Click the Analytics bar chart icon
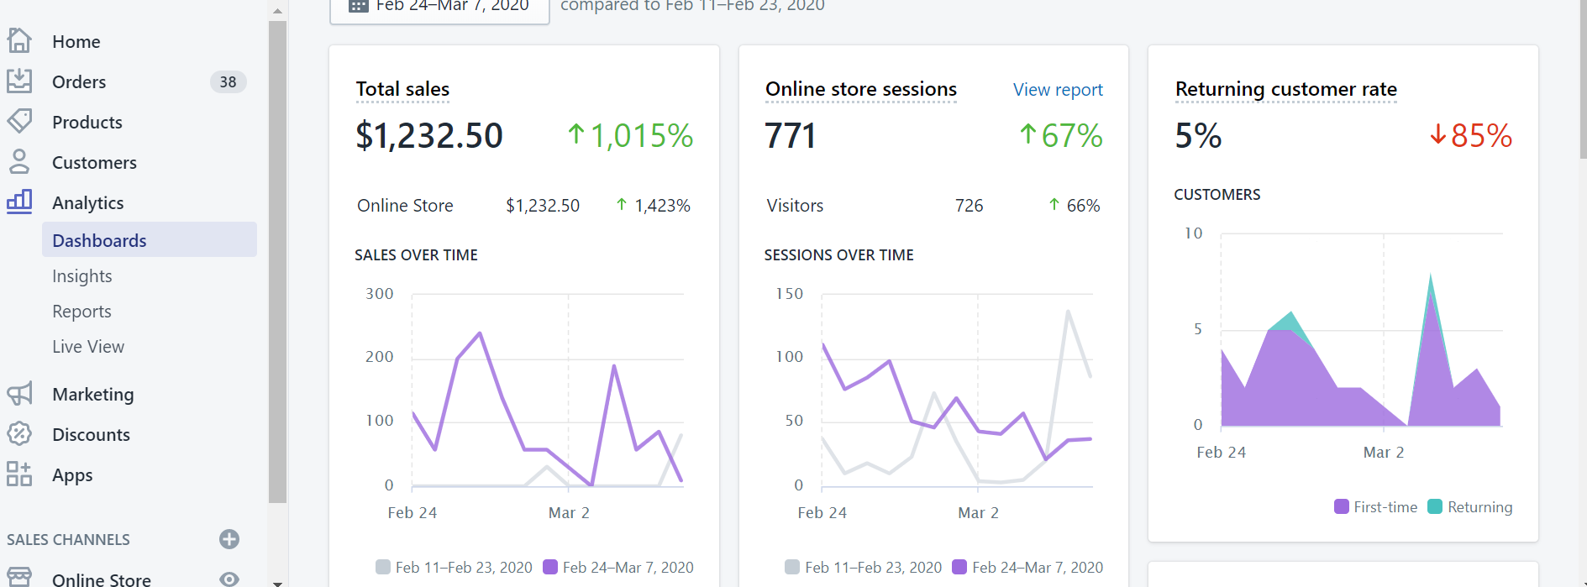1587x587 pixels. 19,202
